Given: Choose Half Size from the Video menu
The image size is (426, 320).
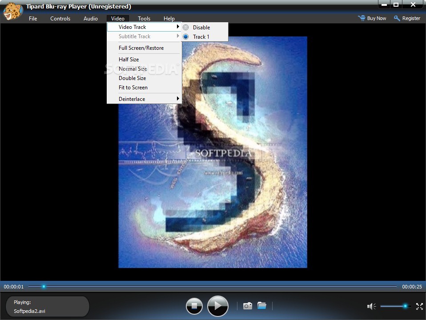Looking at the screenshot, I should click(144, 59).
